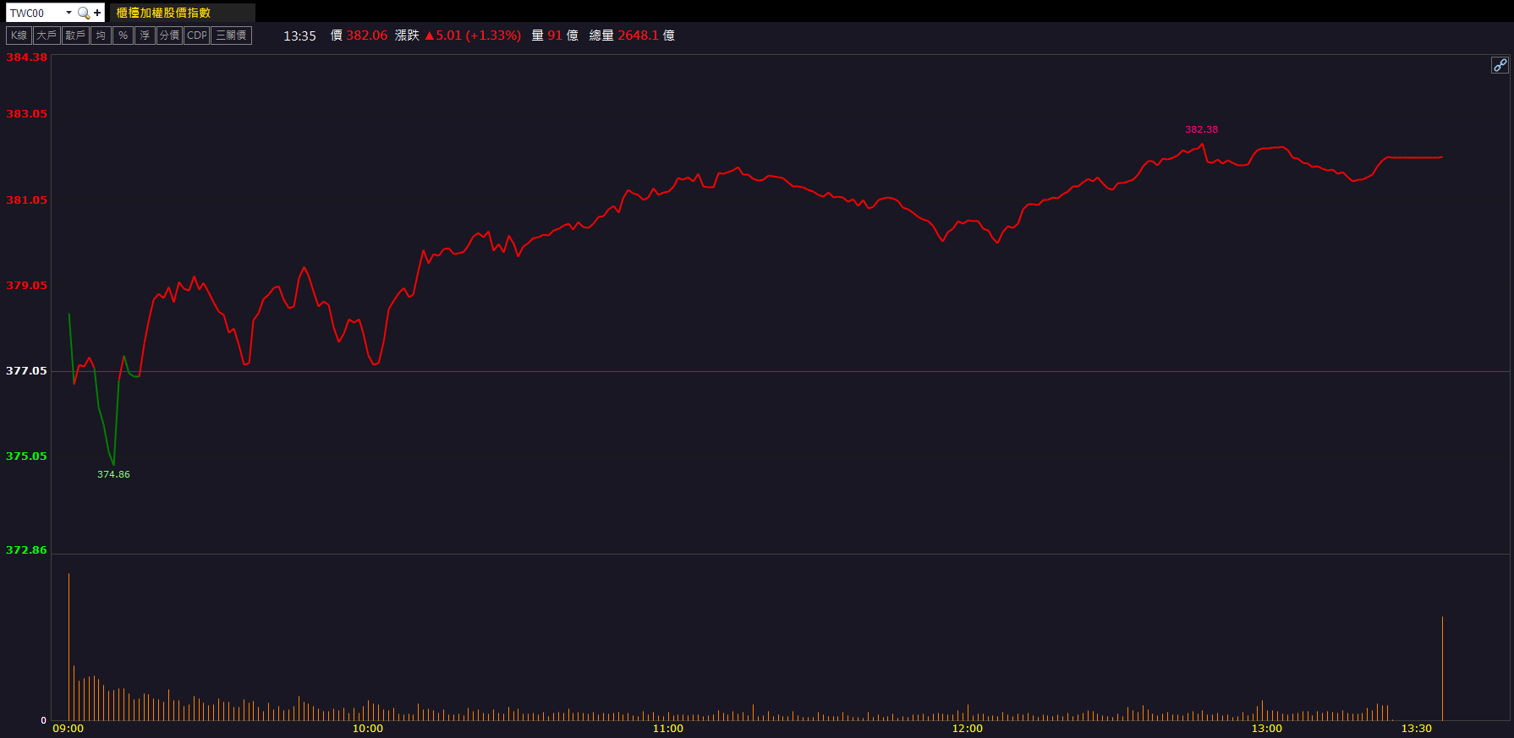Image resolution: width=1514 pixels, height=738 pixels.
Task: Toggle the % percentage scale button
Action: click(123, 36)
